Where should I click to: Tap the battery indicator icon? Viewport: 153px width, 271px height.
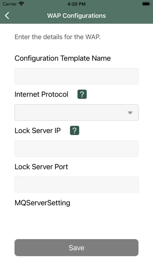coord(146,4)
